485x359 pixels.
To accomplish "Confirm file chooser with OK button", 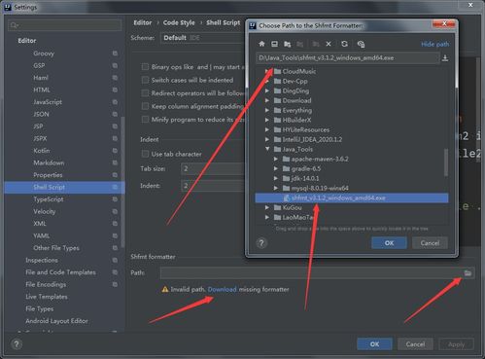I will pos(389,243).
